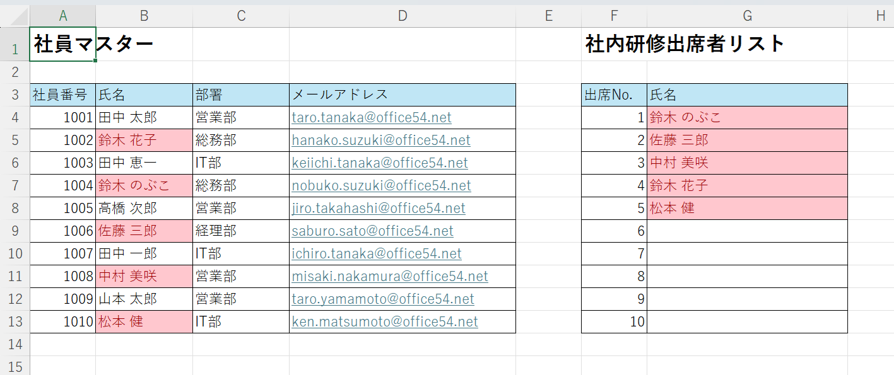Select highlighted 佐藤 三郎 in employee master
Image resolution: width=894 pixels, height=375 pixels.
[x=144, y=231]
